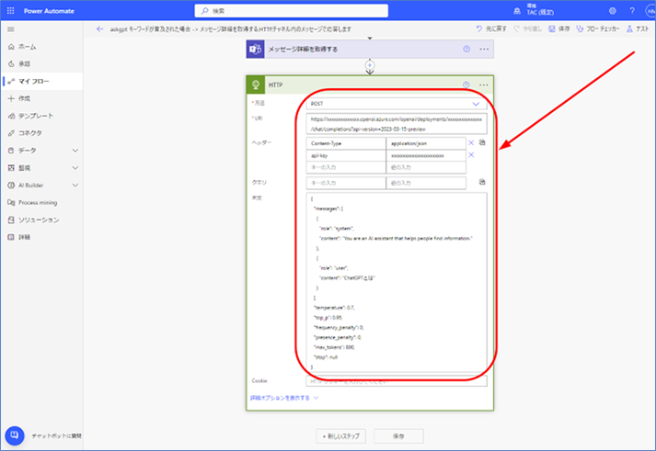Click the Teams icon of メッセージ詳細を取得する
This screenshot has width=656, height=451.
(x=255, y=50)
